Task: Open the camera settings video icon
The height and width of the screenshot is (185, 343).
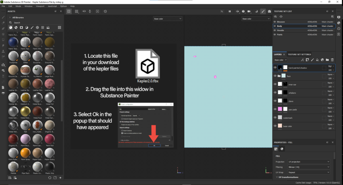Action: pyautogui.click(x=249, y=11)
